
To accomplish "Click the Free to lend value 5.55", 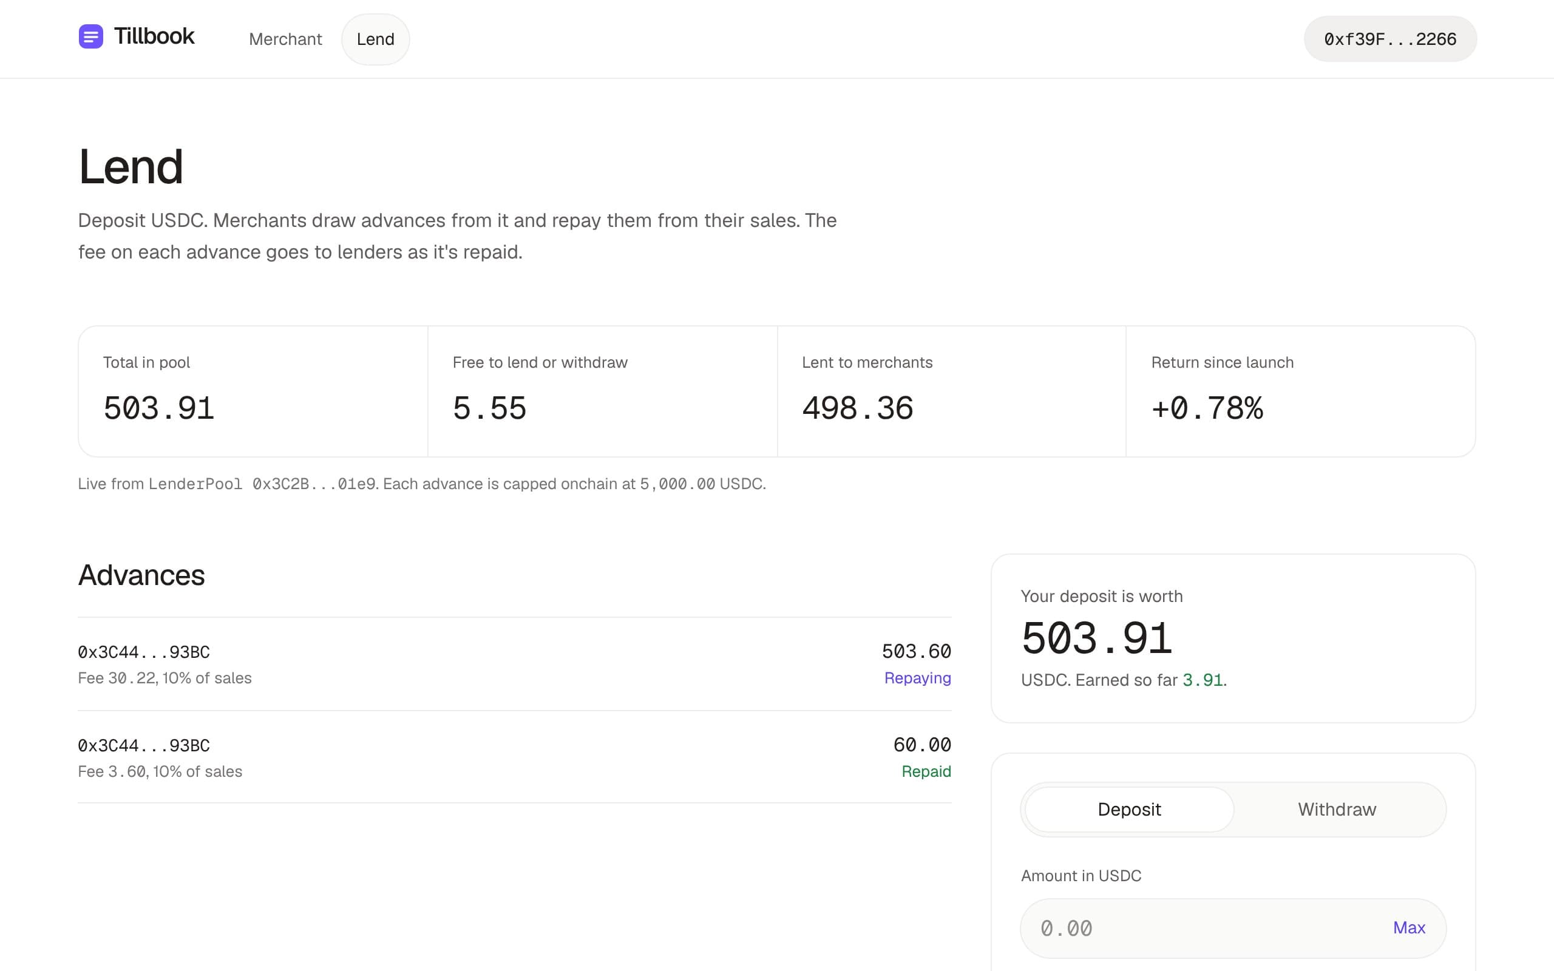I will coord(489,408).
